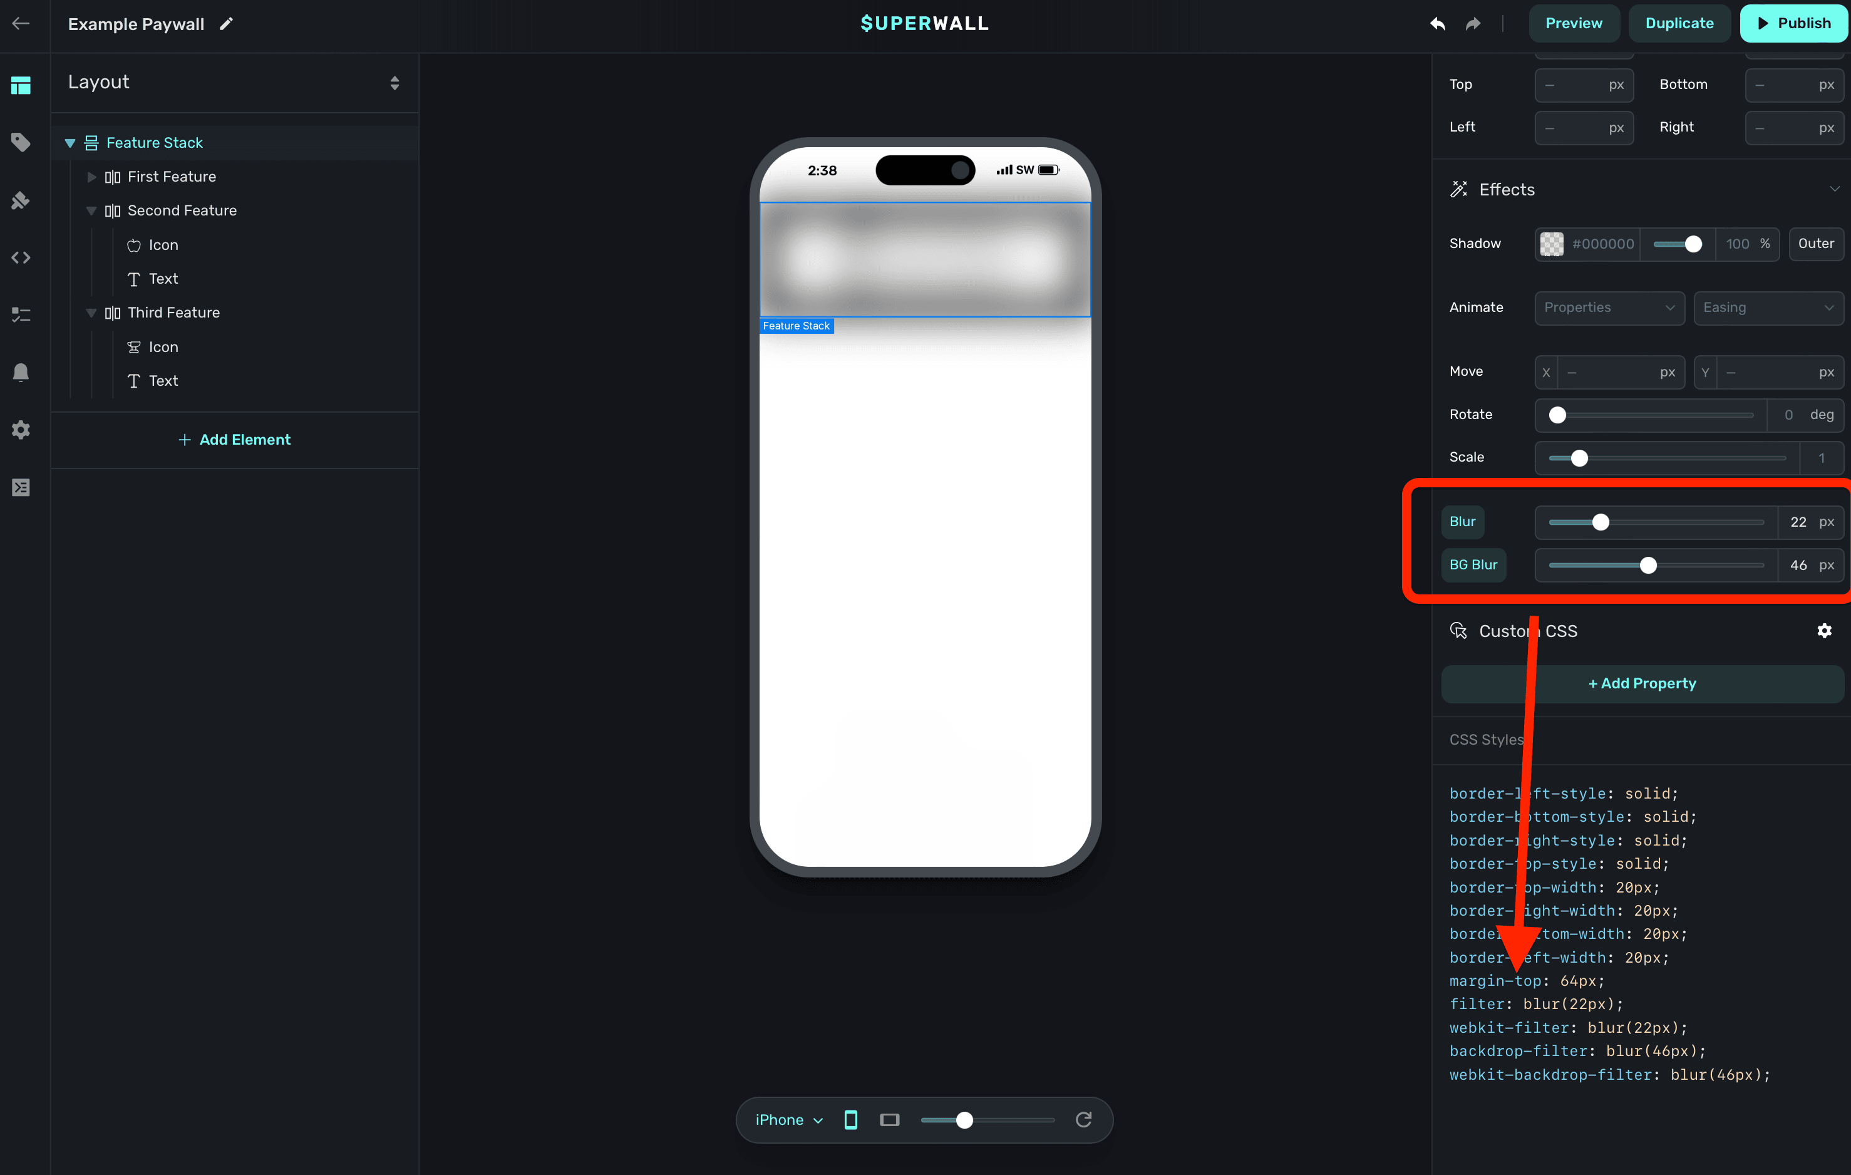1851x1175 pixels.
Task: Open the iPhone device dropdown
Action: click(788, 1120)
